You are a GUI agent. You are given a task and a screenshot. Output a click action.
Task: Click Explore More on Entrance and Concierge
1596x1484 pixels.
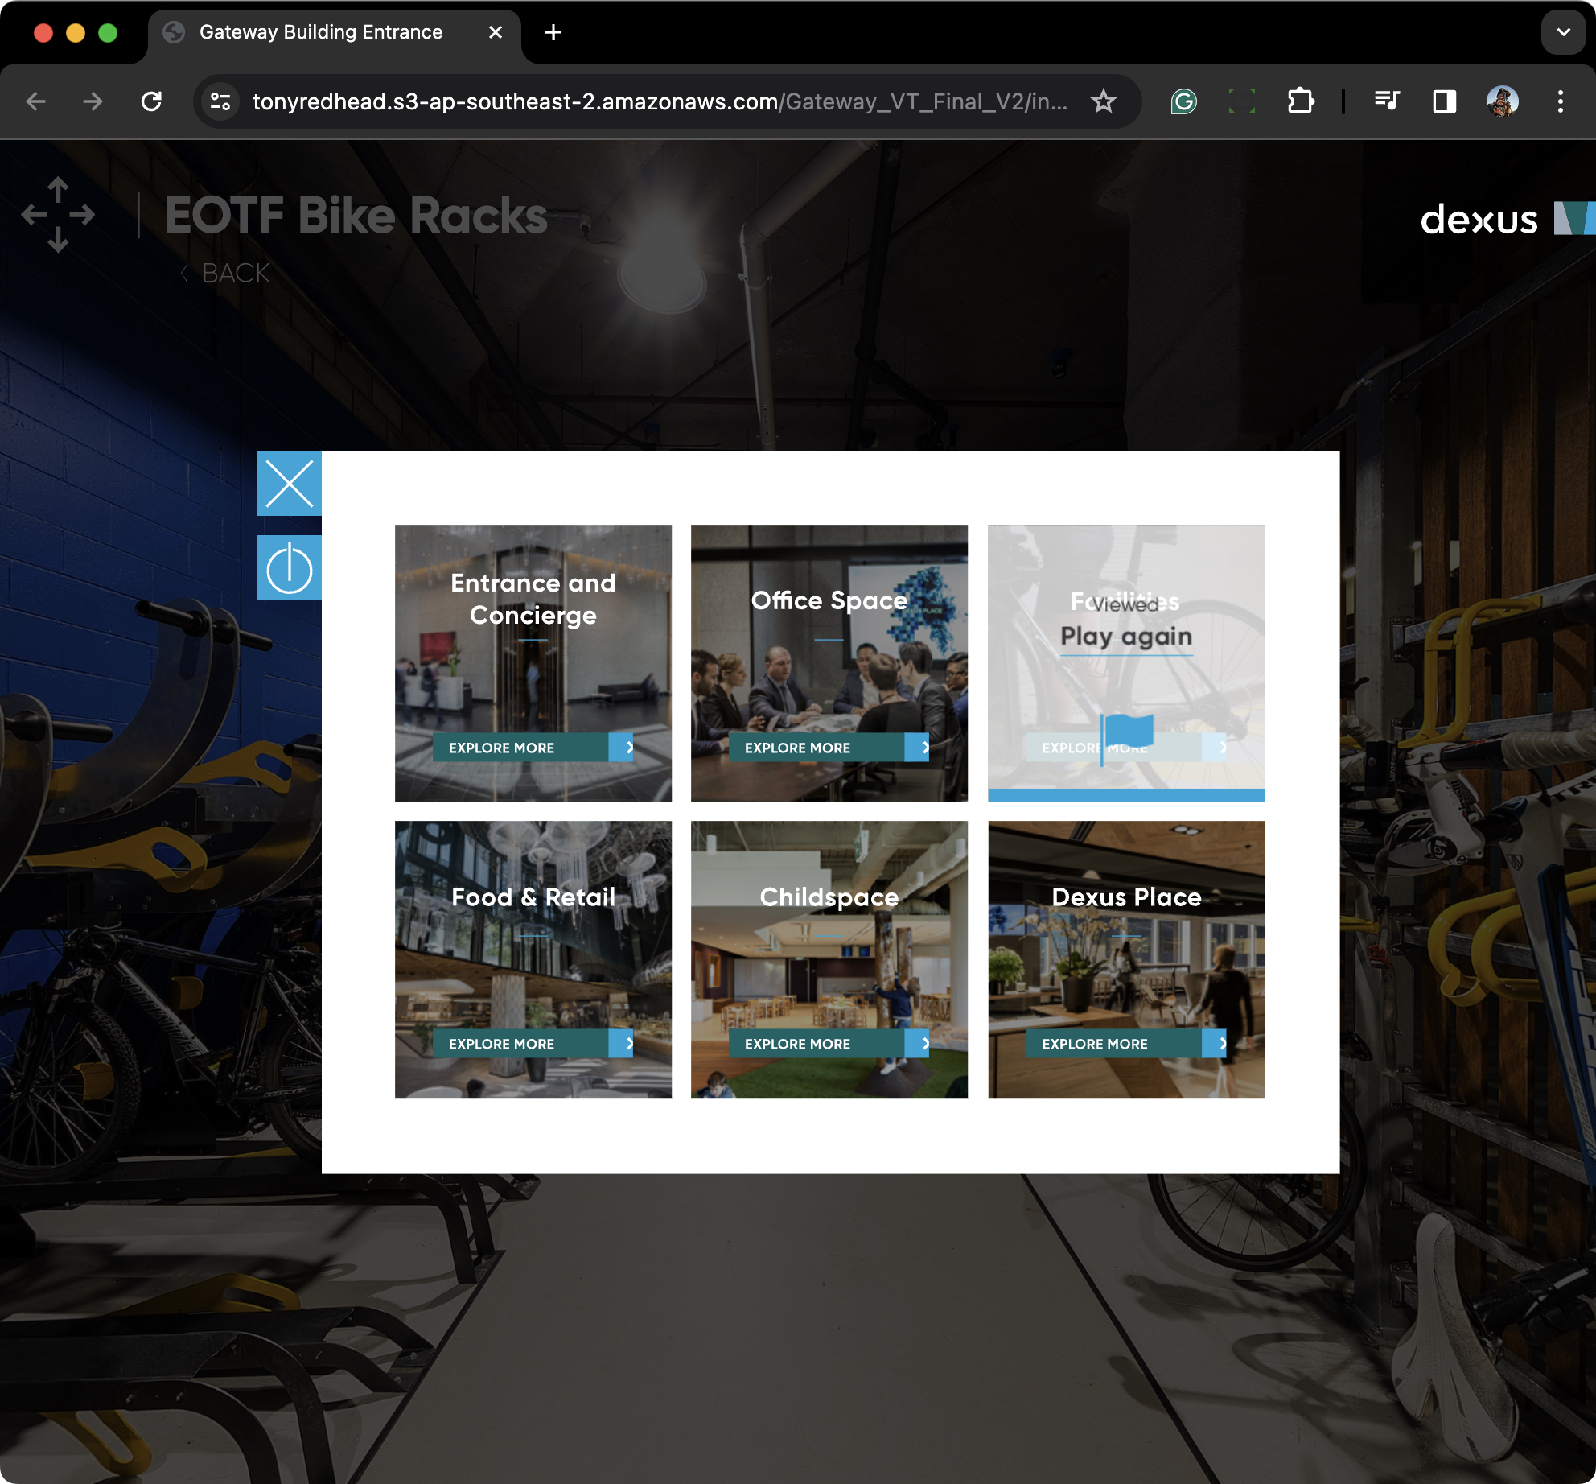pyautogui.click(x=533, y=747)
